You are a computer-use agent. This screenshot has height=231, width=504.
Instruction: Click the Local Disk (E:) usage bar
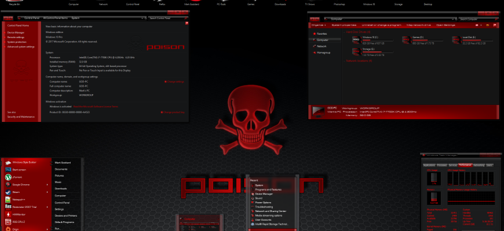point(478,40)
